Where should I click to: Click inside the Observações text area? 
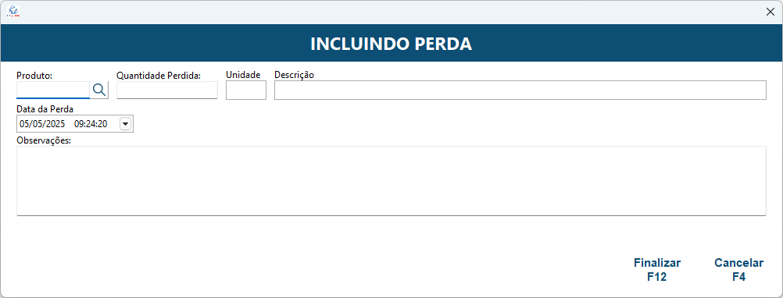click(x=391, y=181)
